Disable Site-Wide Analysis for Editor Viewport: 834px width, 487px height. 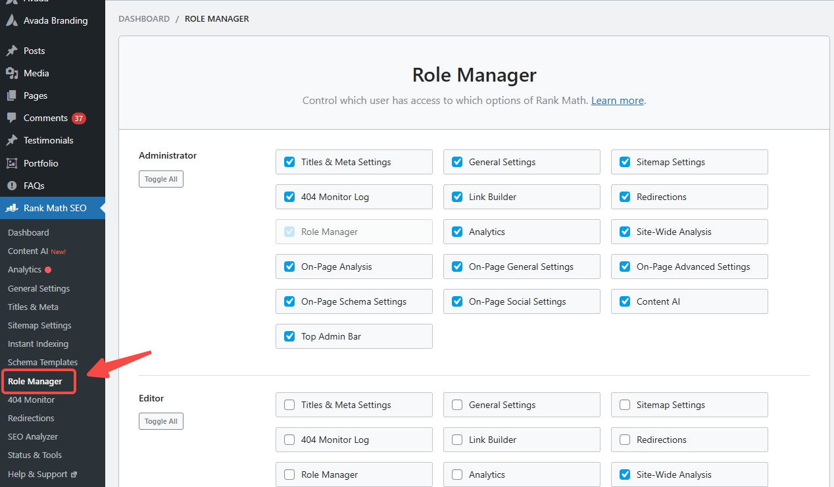[x=624, y=474]
